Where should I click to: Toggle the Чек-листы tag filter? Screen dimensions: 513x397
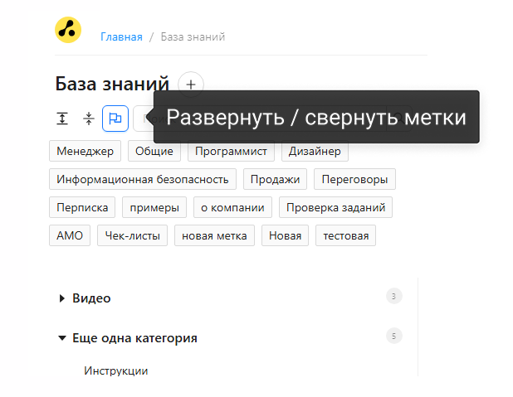(133, 235)
